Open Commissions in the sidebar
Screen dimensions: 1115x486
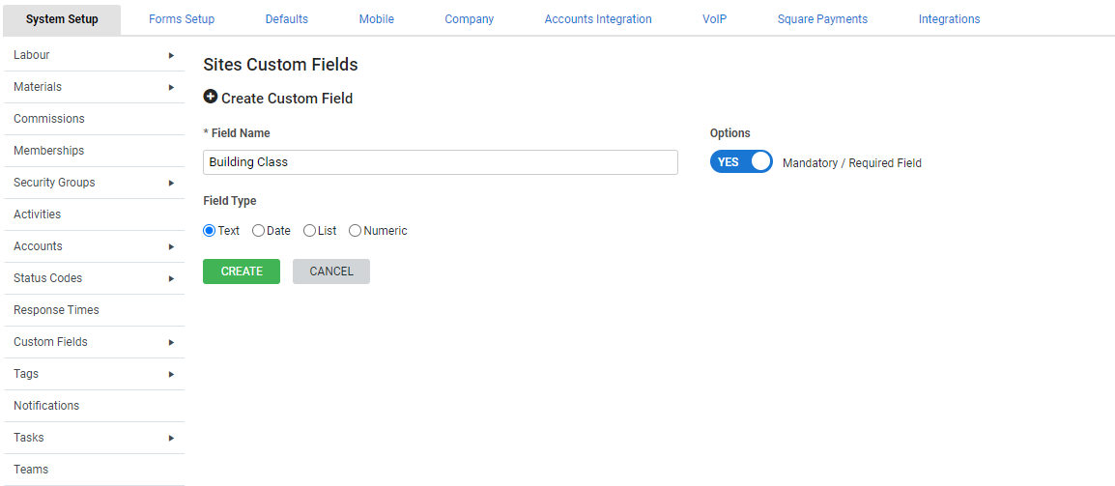click(49, 119)
